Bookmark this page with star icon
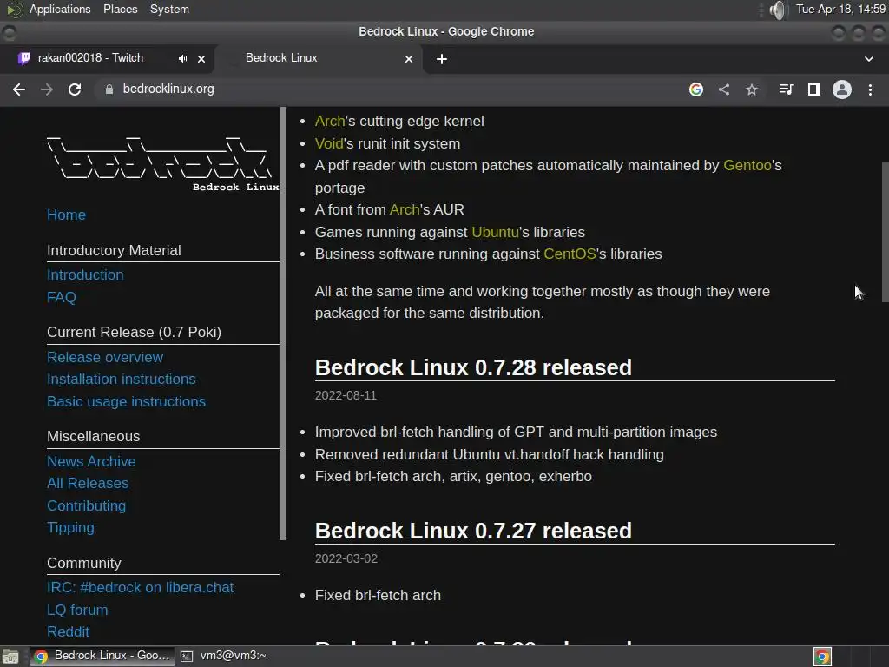The width and height of the screenshot is (889, 667). [x=752, y=89]
